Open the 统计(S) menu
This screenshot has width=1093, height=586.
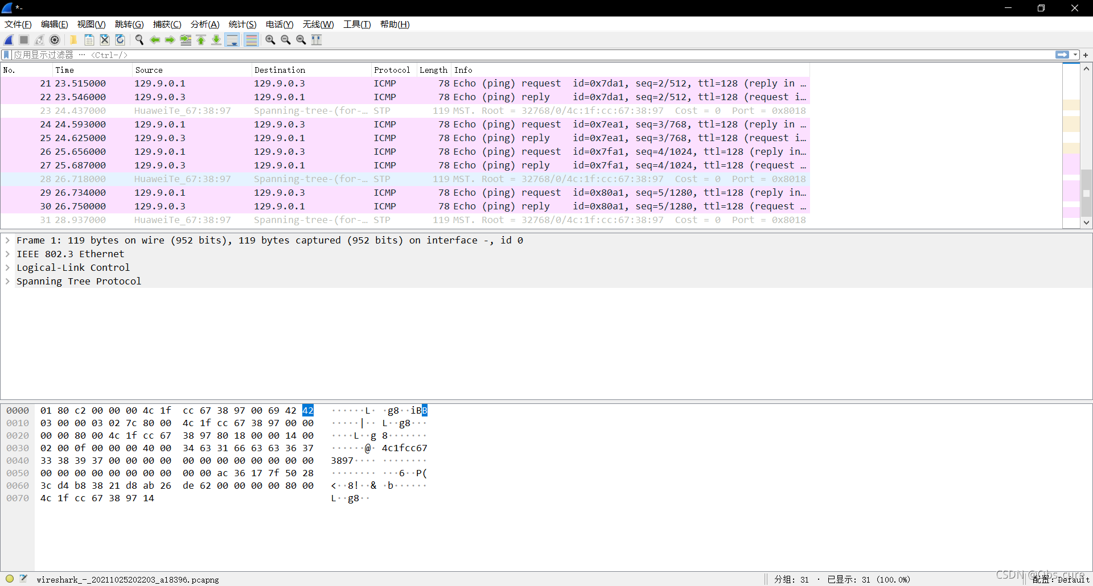point(242,24)
